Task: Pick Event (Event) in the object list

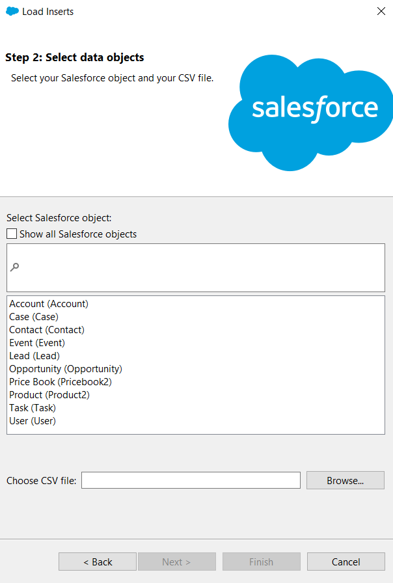Action: tap(37, 343)
